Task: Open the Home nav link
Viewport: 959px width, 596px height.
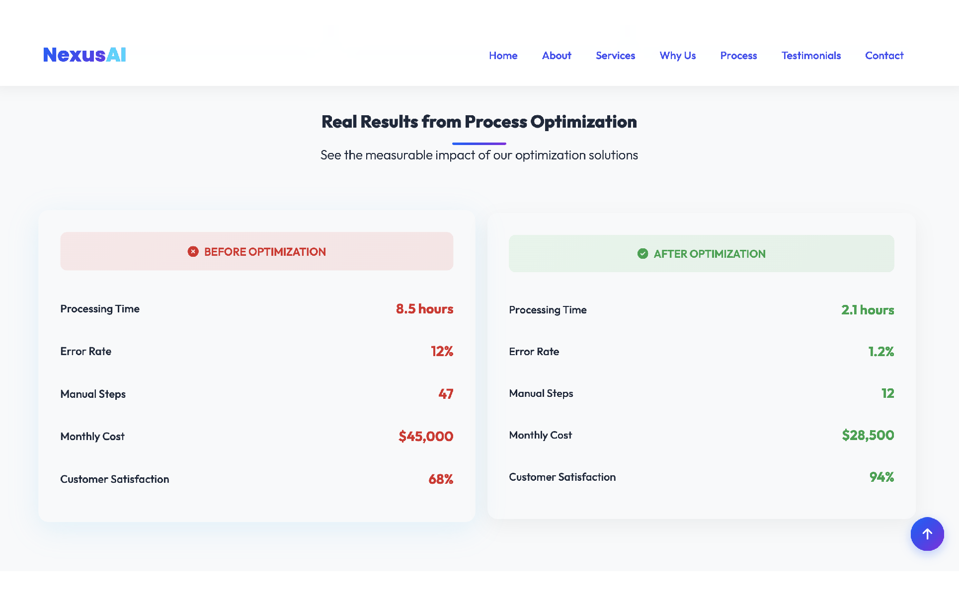Action: pos(503,56)
